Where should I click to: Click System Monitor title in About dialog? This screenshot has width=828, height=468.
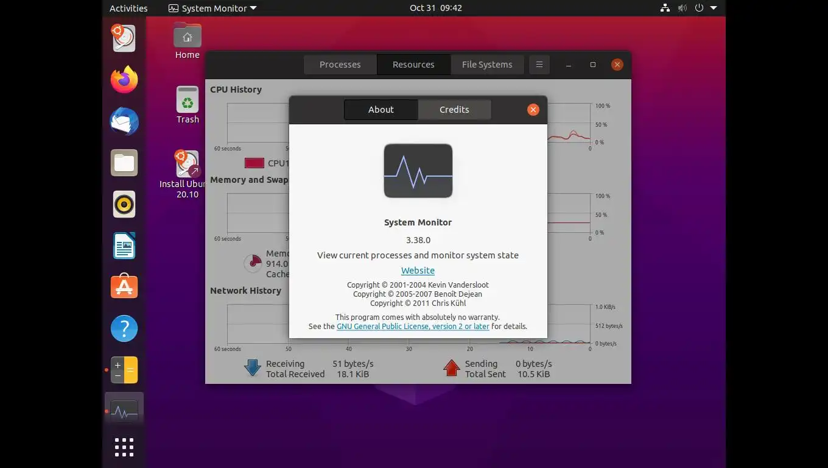coord(418,222)
